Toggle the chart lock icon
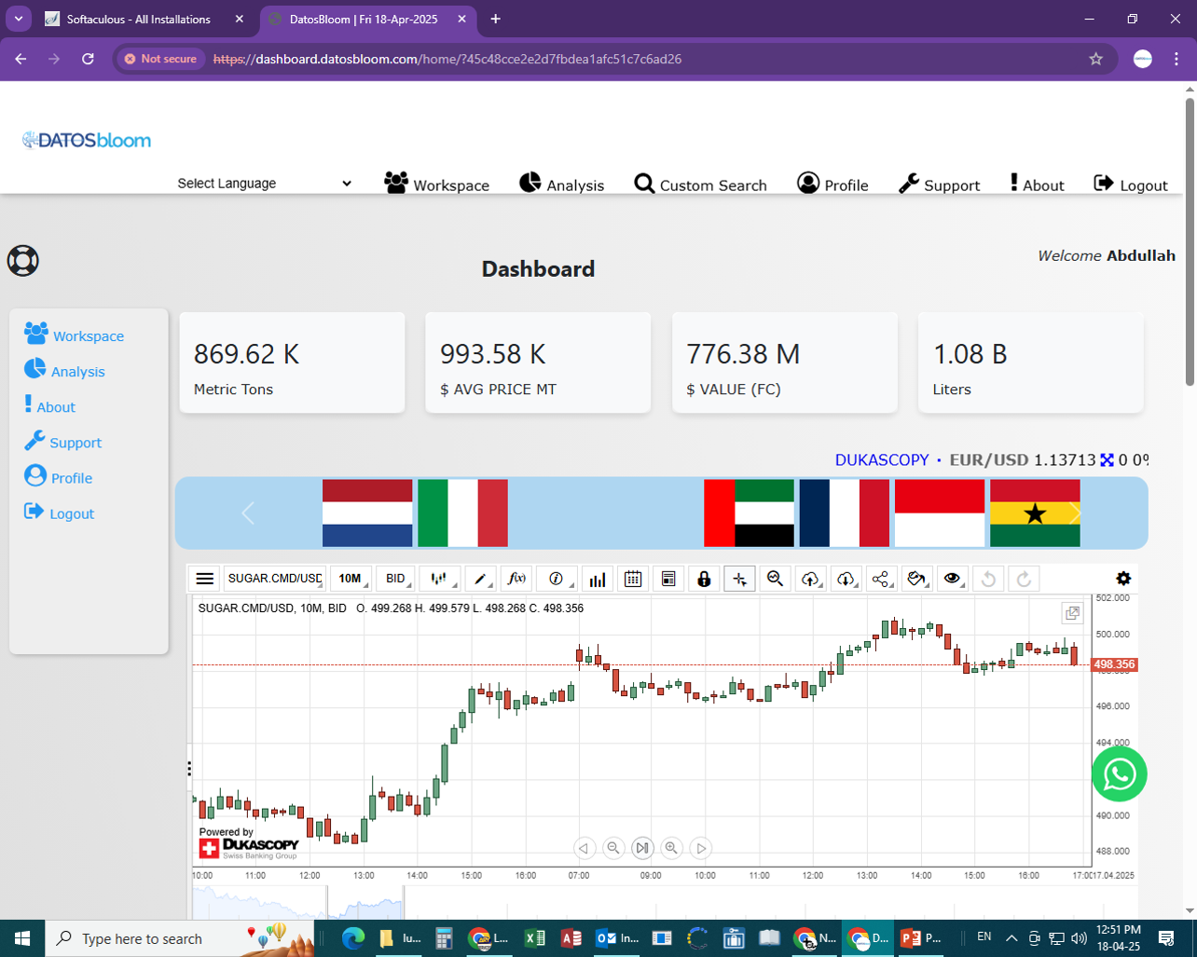This screenshot has height=957, width=1197. (x=704, y=579)
